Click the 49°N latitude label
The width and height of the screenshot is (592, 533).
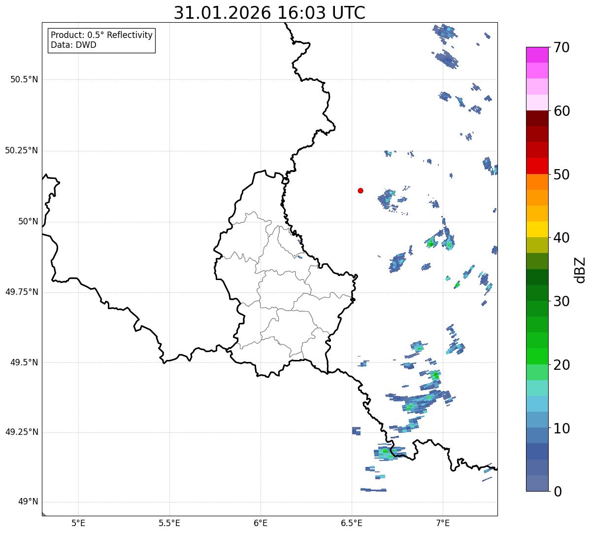click(x=28, y=502)
